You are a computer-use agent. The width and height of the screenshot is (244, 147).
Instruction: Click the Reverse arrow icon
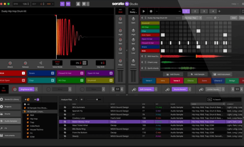pos(41,63)
